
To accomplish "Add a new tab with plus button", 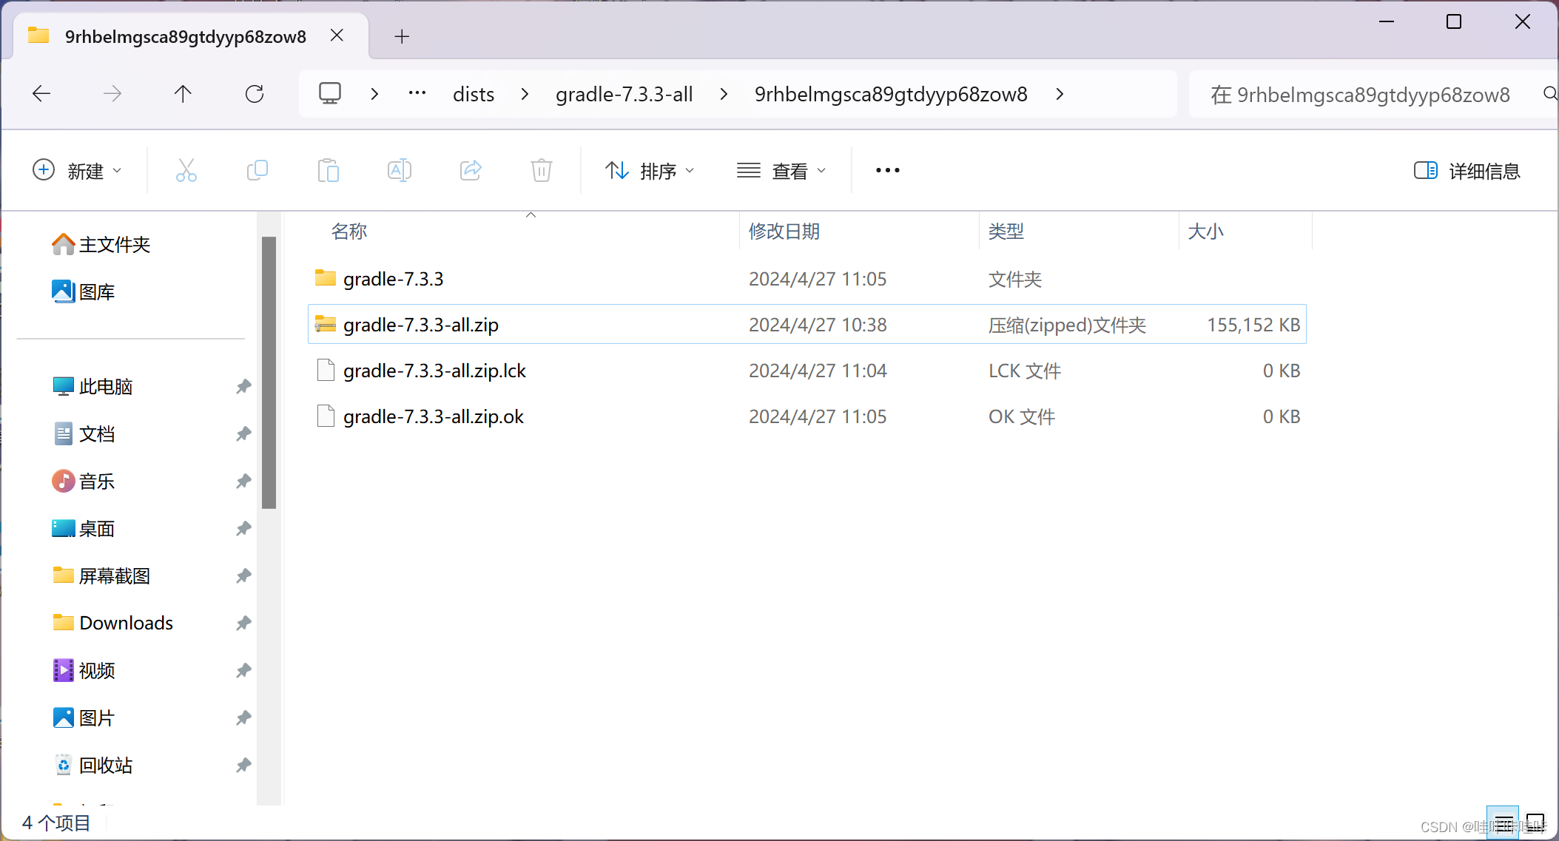I will click(402, 36).
